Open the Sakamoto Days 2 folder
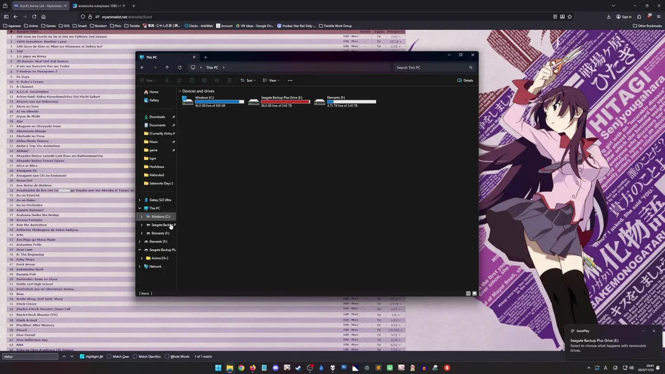665x374 pixels. point(158,183)
